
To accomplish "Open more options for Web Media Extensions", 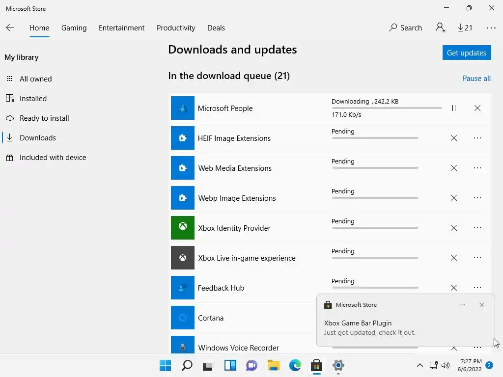I will [x=477, y=168].
